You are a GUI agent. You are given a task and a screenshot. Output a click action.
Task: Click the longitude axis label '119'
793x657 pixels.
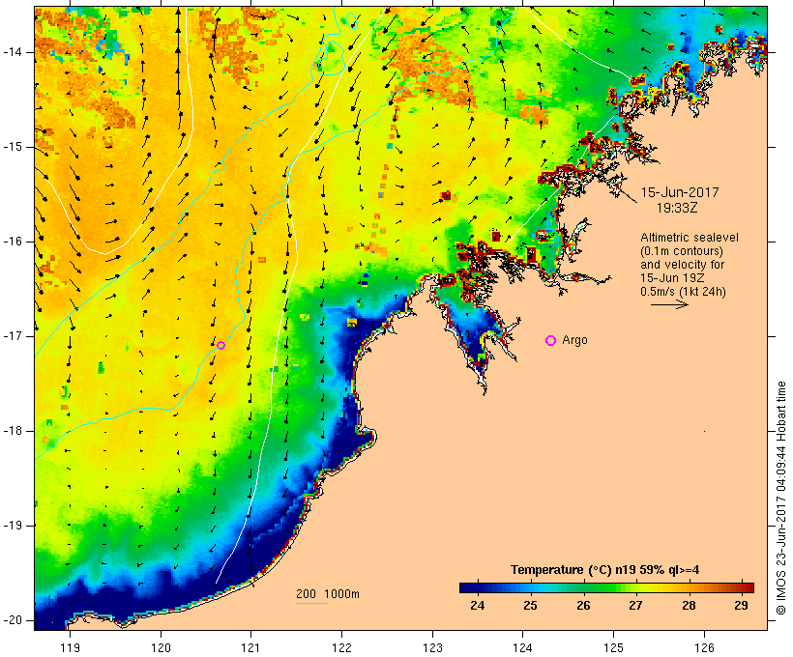click(70, 647)
